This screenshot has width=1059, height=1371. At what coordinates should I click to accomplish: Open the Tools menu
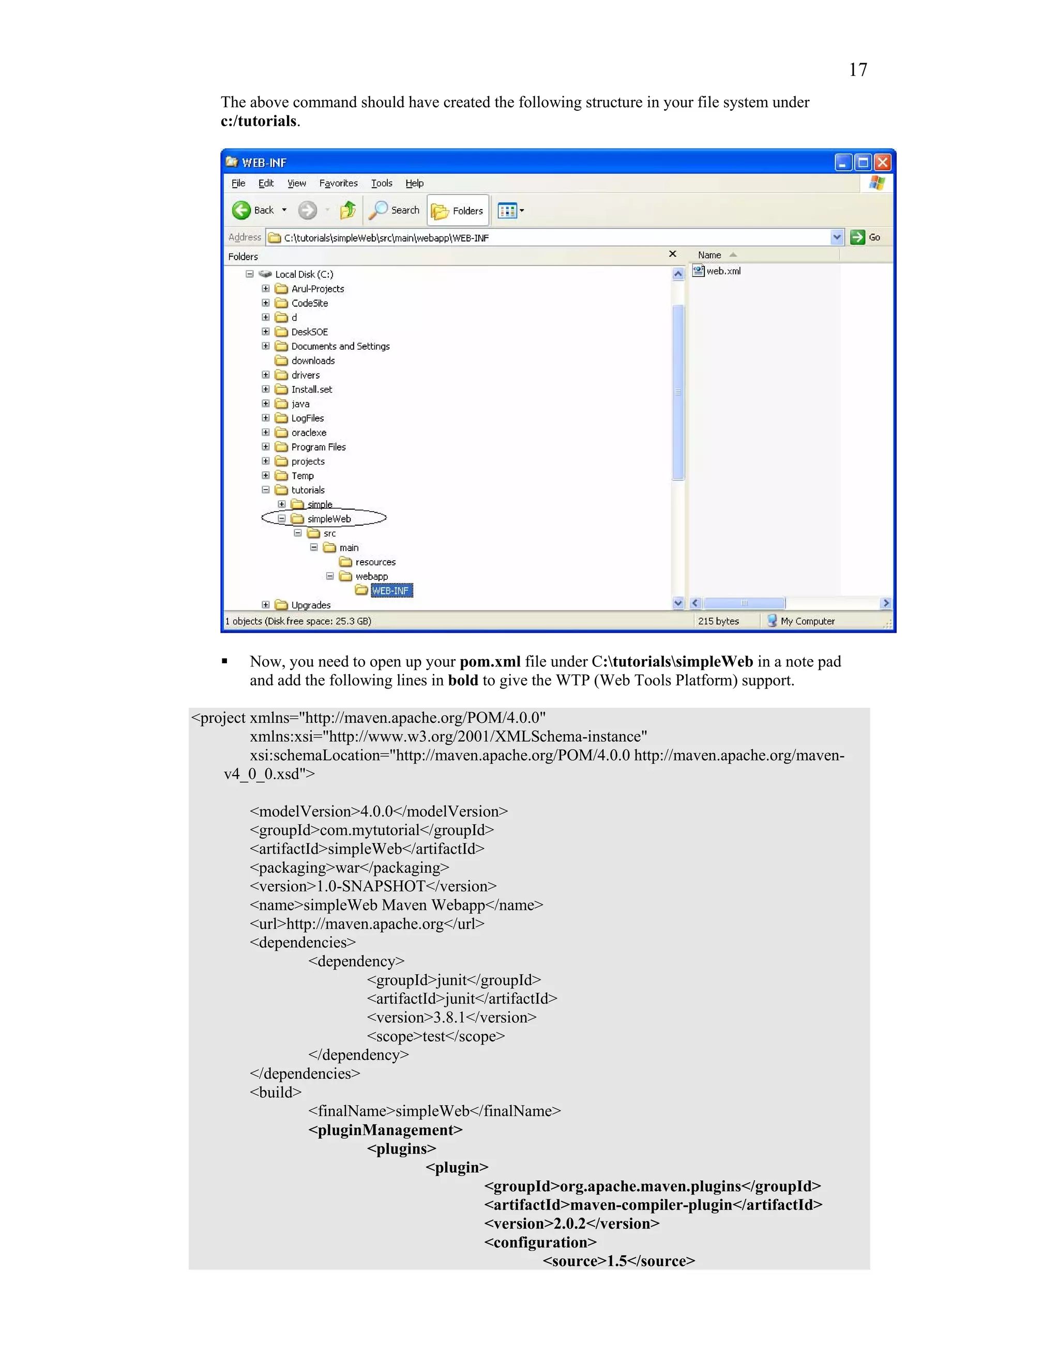(x=382, y=183)
